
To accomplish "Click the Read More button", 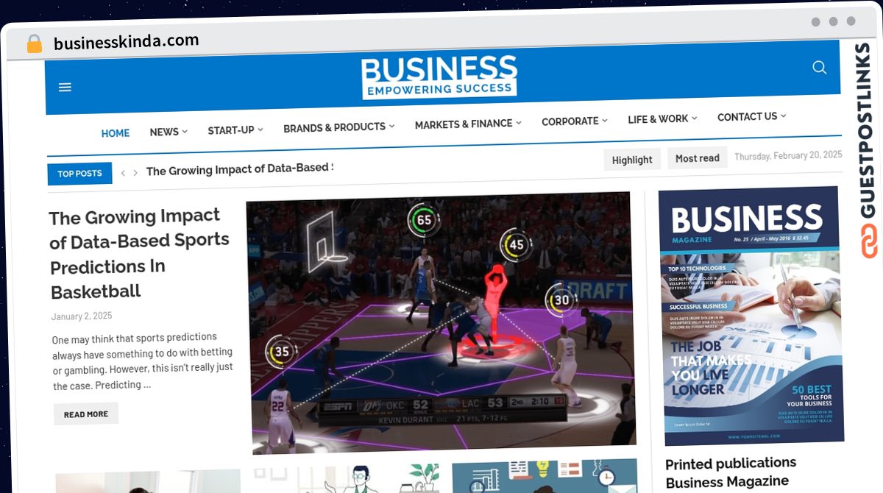I will (x=86, y=414).
